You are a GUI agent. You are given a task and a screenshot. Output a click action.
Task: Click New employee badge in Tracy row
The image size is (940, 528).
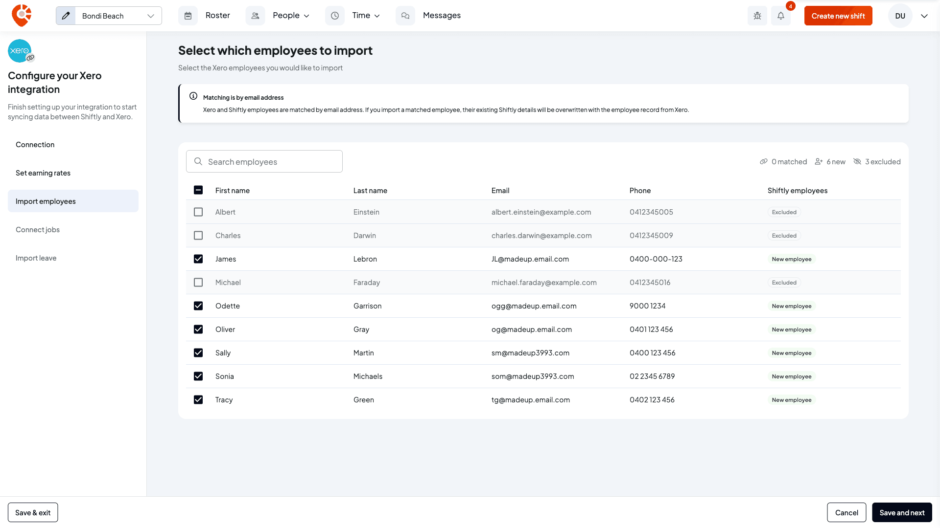(792, 399)
